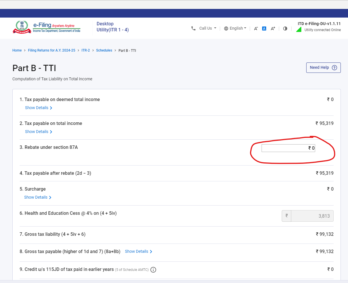Increase font size with A+ icon
Image resolution: width=348 pixels, height=283 pixels.
coord(273,29)
